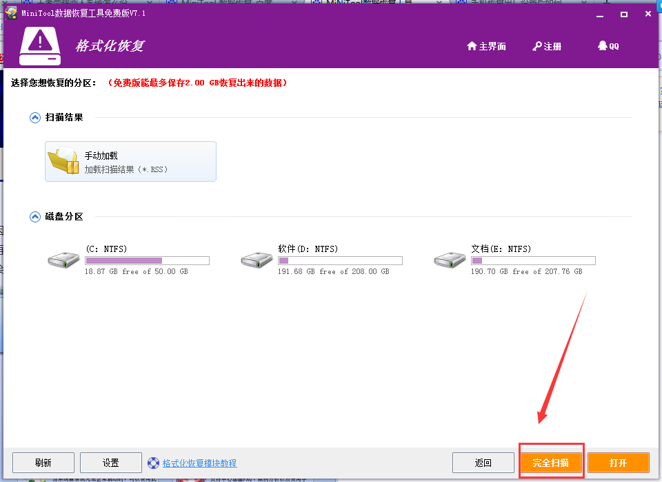Image resolution: width=662 pixels, height=482 pixels.
Task: Collapse the 磁盘分区 section
Action: [x=34, y=214]
